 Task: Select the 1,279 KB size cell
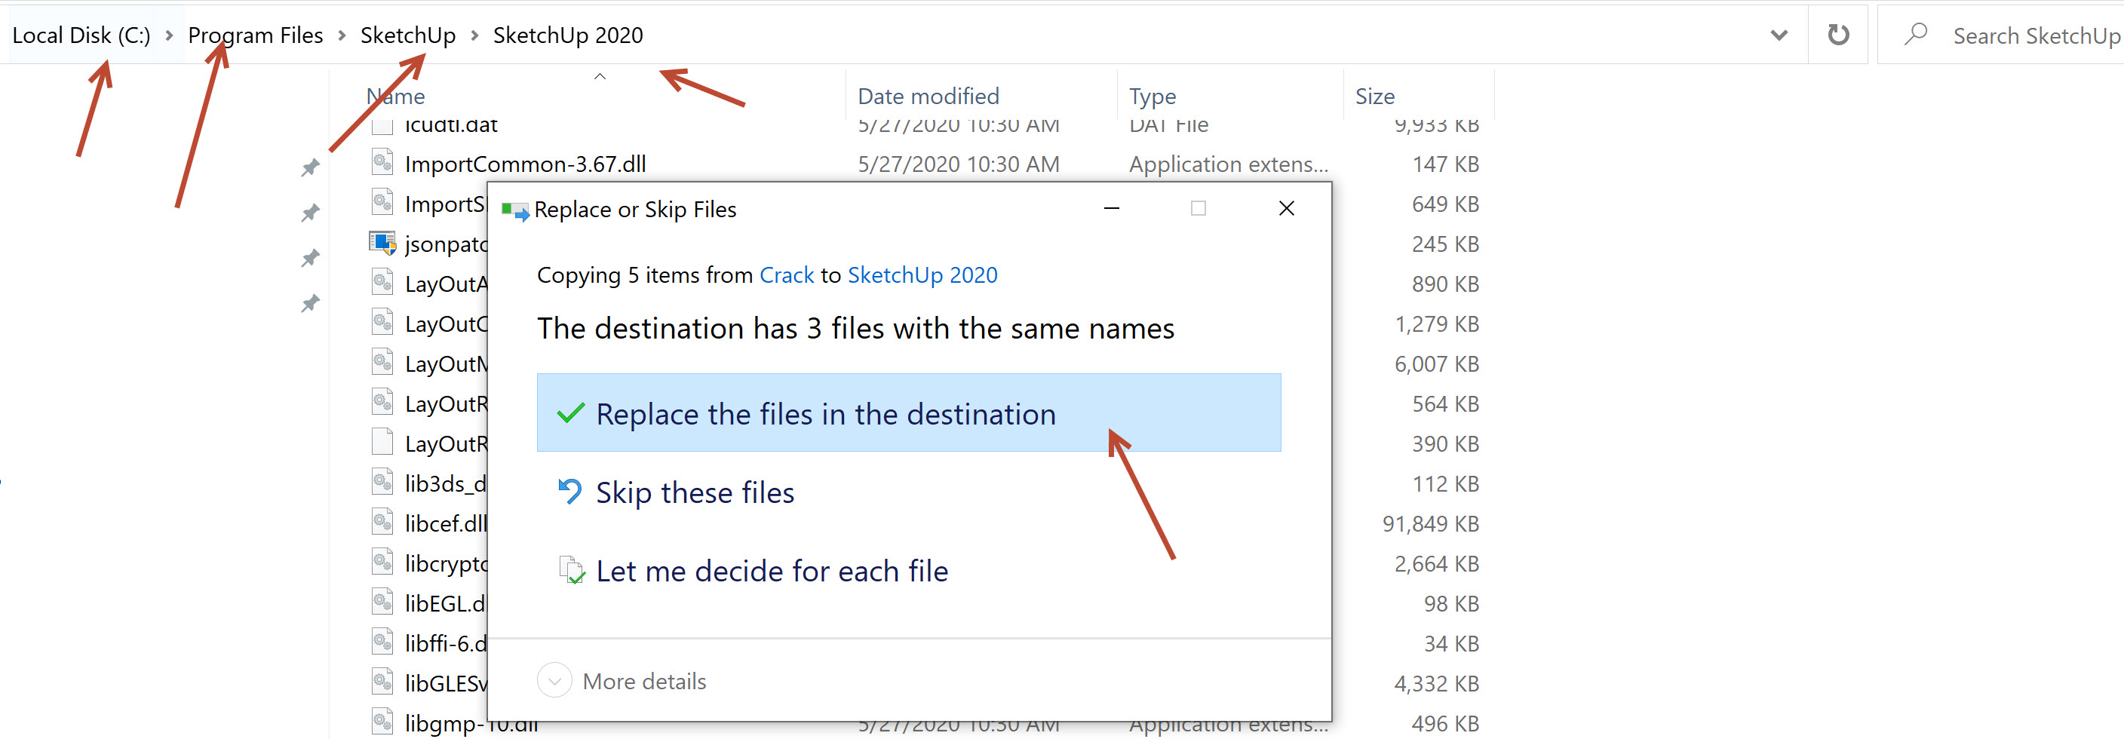pos(1435,324)
